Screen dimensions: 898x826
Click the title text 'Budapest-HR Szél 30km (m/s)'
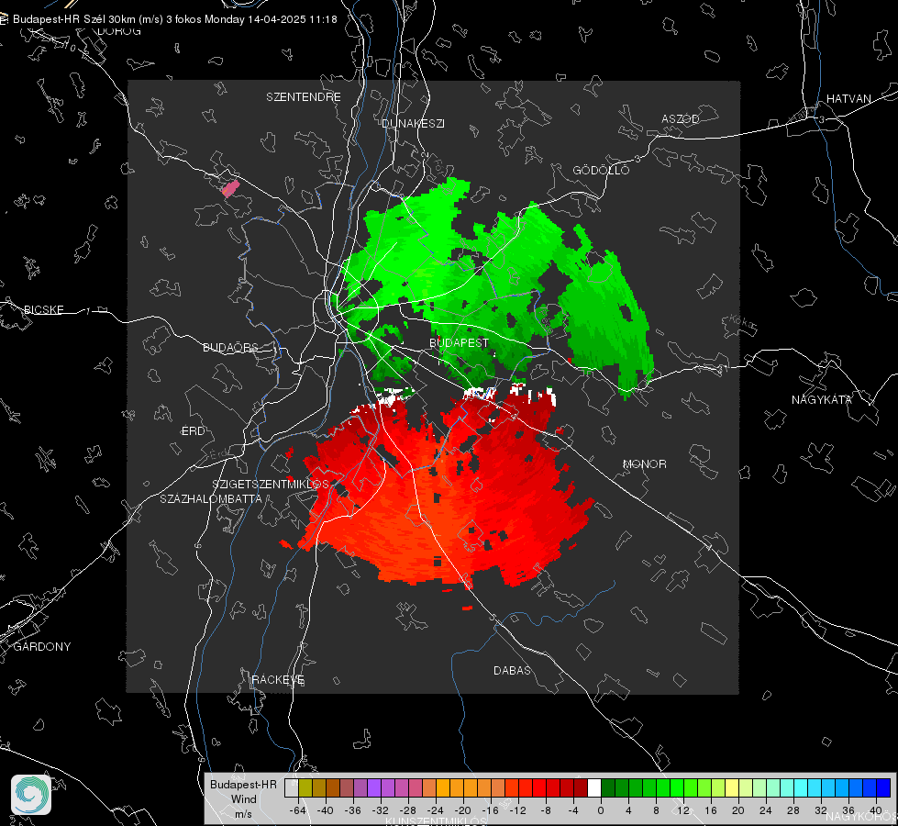tap(88, 19)
